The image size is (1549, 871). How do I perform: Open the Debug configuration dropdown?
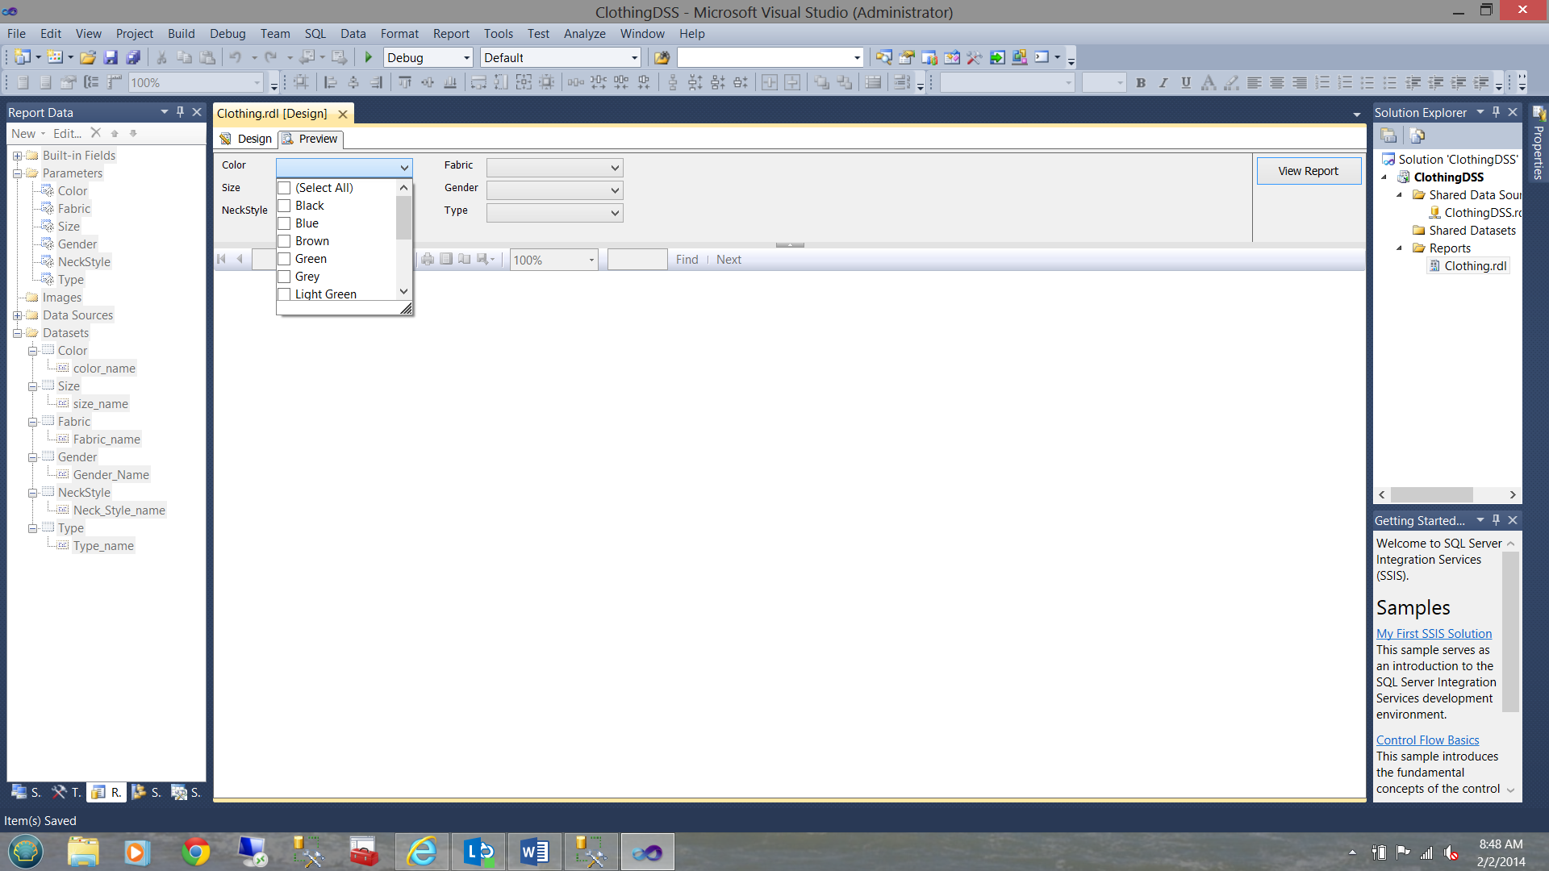pyautogui.click(x=466, y=58)
